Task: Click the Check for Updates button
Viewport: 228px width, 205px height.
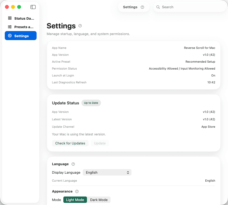Action: 70,143
